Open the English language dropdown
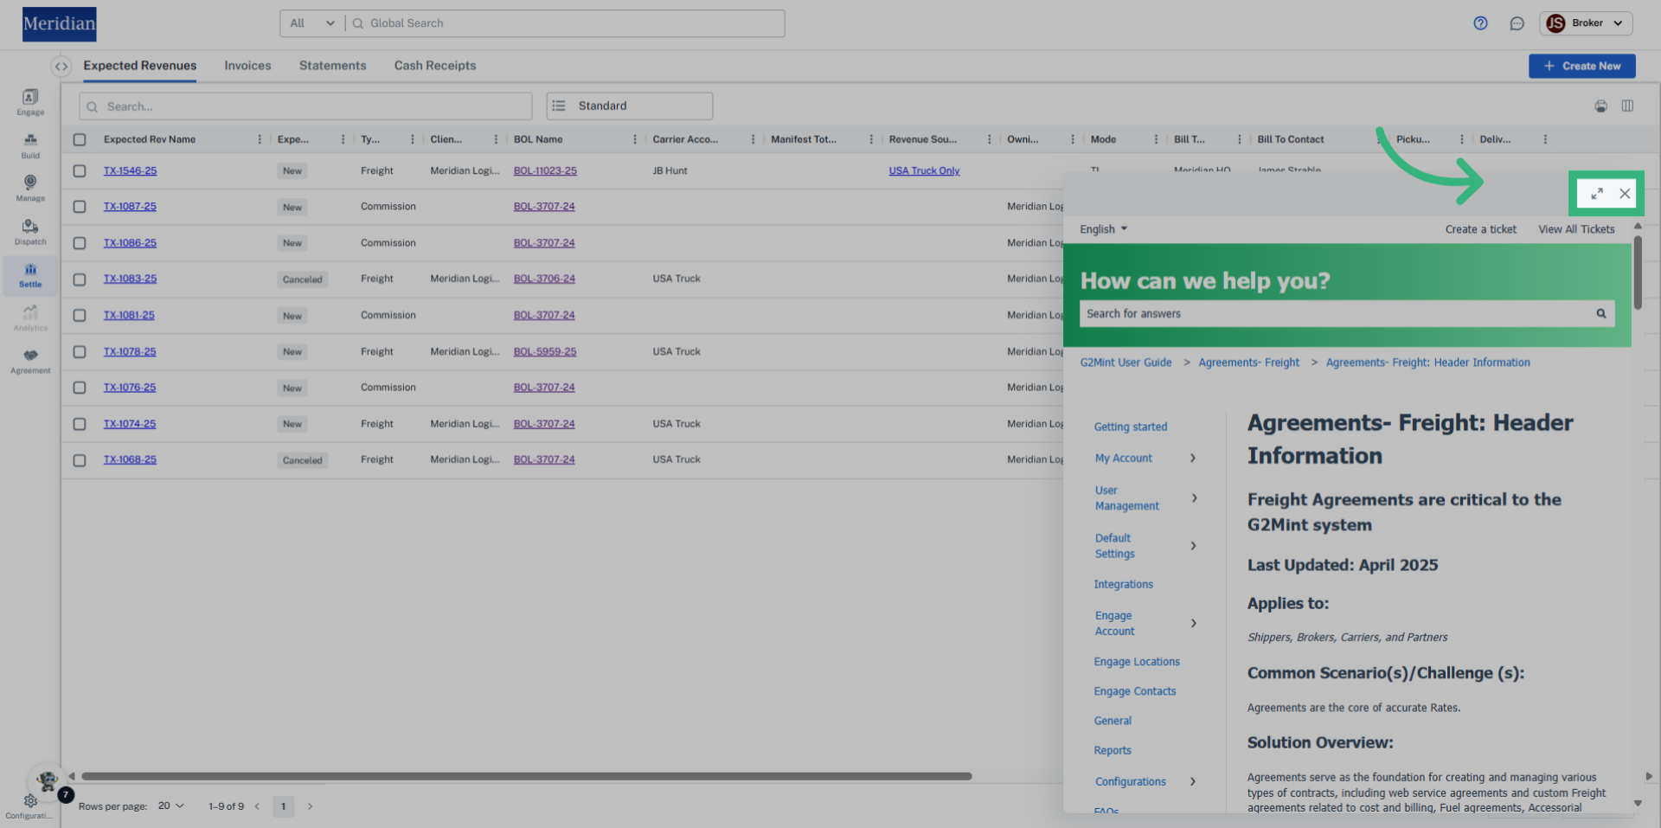This screenshot has width=1661, height=828. tap(1103, 229)
